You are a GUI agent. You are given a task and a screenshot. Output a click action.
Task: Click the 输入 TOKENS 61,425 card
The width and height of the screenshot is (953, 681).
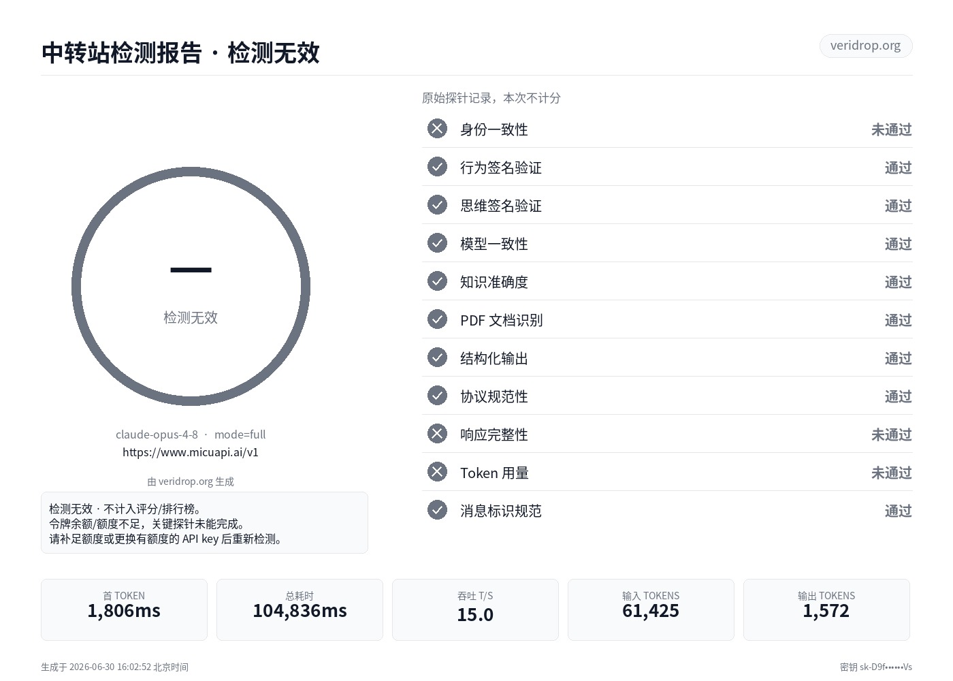651,609
